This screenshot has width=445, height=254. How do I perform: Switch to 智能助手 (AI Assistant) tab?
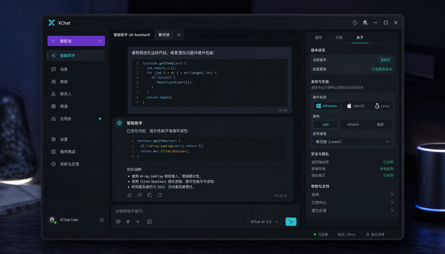[x=132, y=35]
